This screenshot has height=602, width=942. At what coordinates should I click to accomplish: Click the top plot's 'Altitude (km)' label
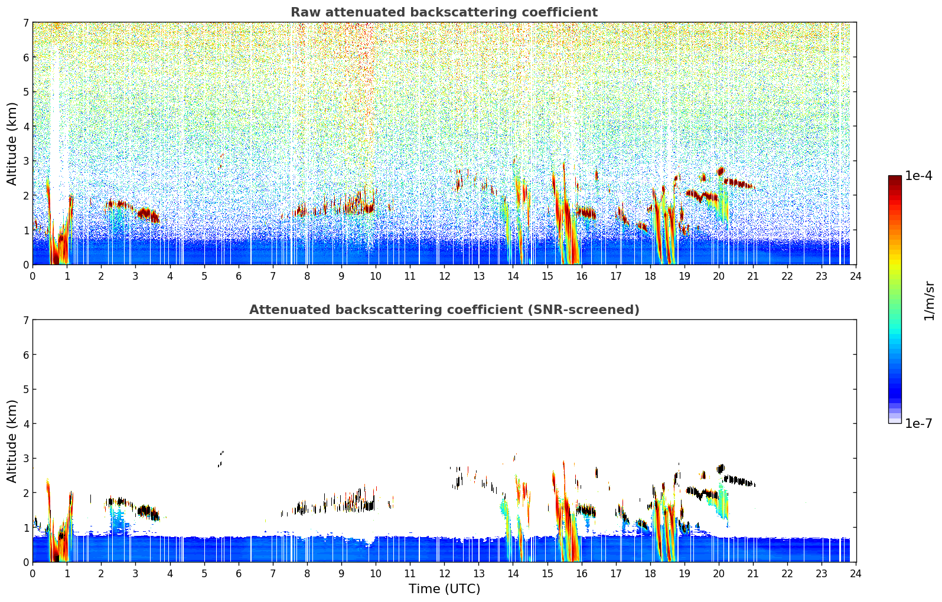(12, 143)
